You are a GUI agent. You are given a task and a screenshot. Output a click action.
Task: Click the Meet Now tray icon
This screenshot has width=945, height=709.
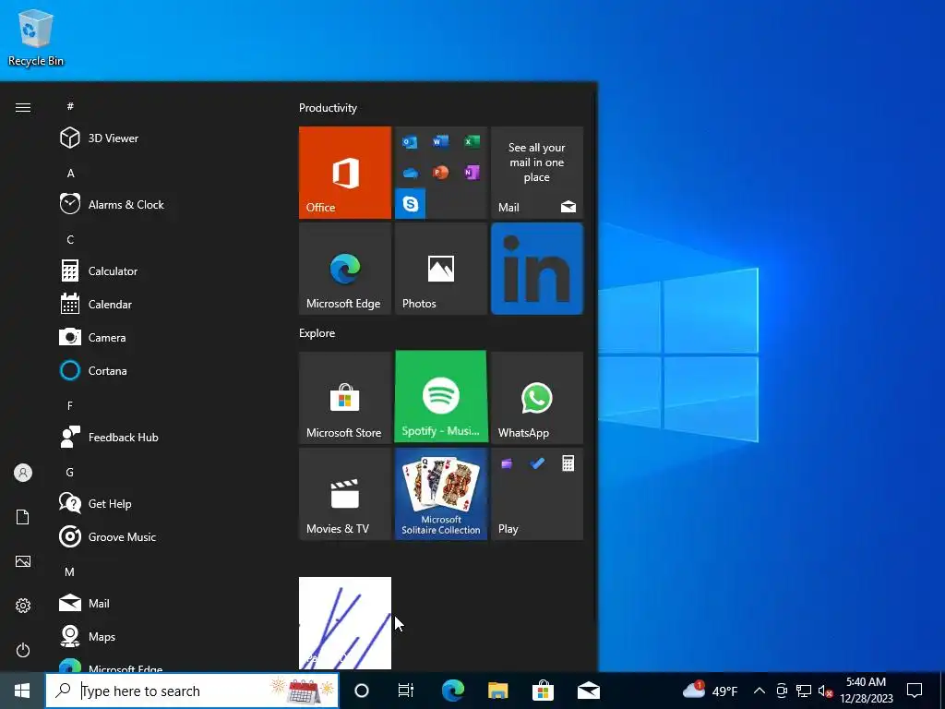pos(782,691)
